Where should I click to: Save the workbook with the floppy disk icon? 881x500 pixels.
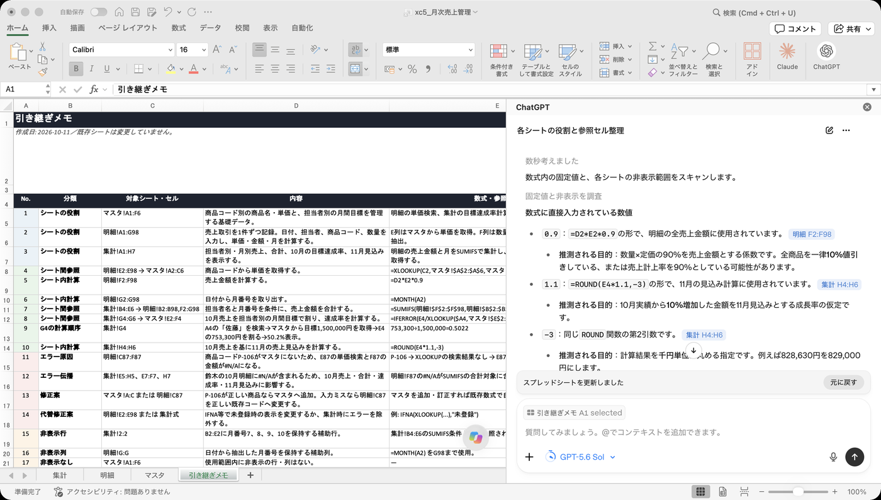pyautogui.click(x=135, y=12)
